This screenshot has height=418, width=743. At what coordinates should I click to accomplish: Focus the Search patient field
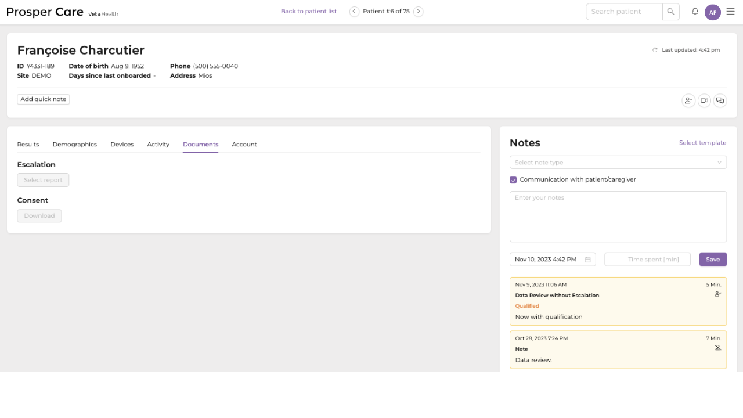624,12
